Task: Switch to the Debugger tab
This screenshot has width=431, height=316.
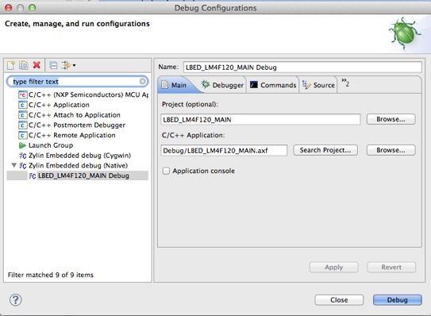Action: (222, 85)
